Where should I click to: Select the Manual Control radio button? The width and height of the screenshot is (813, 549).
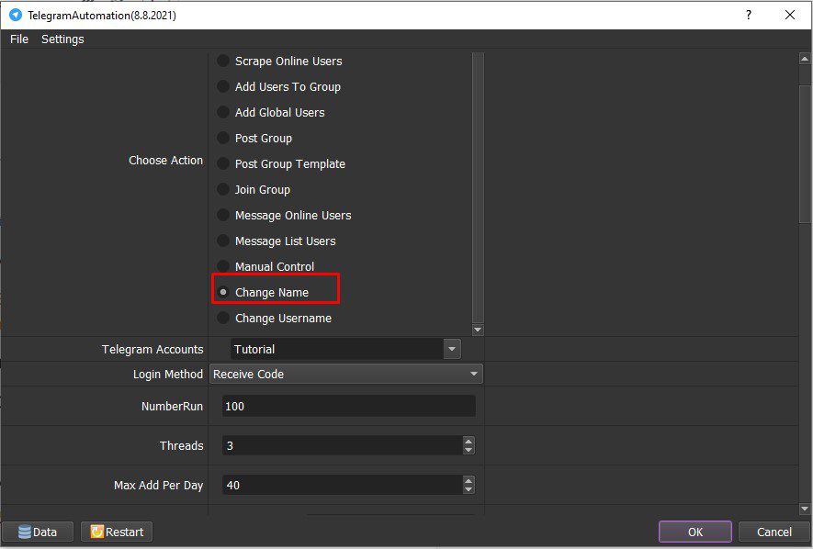click(223, 266)
